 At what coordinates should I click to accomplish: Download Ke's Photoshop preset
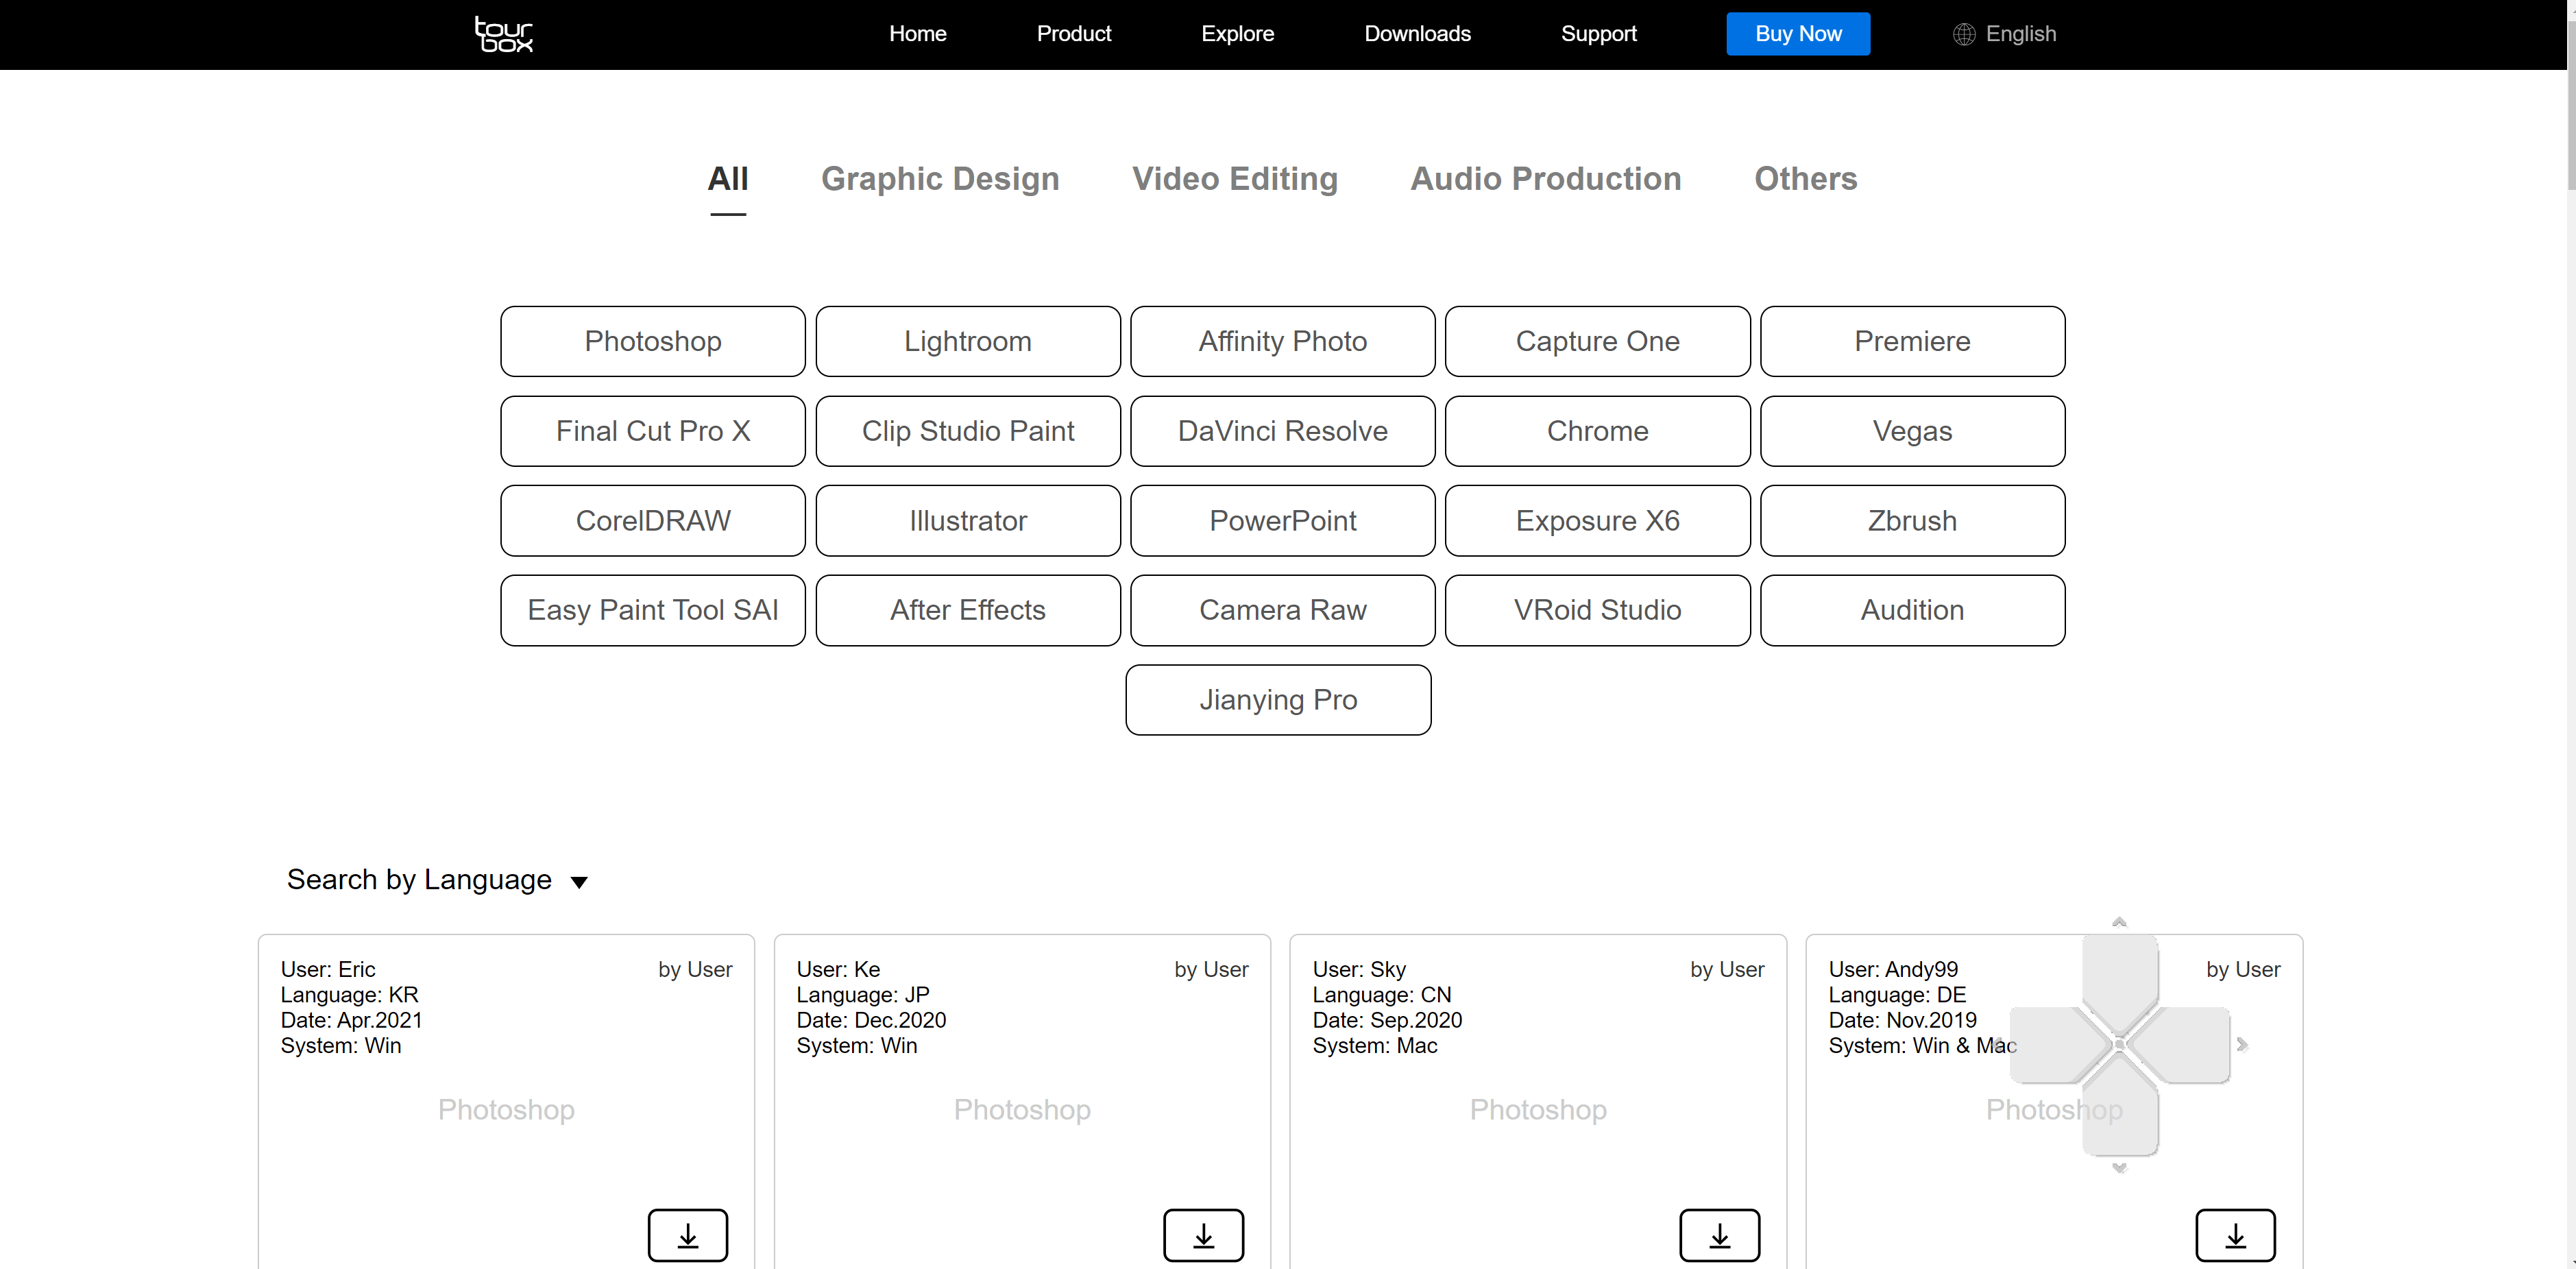1203,1235
